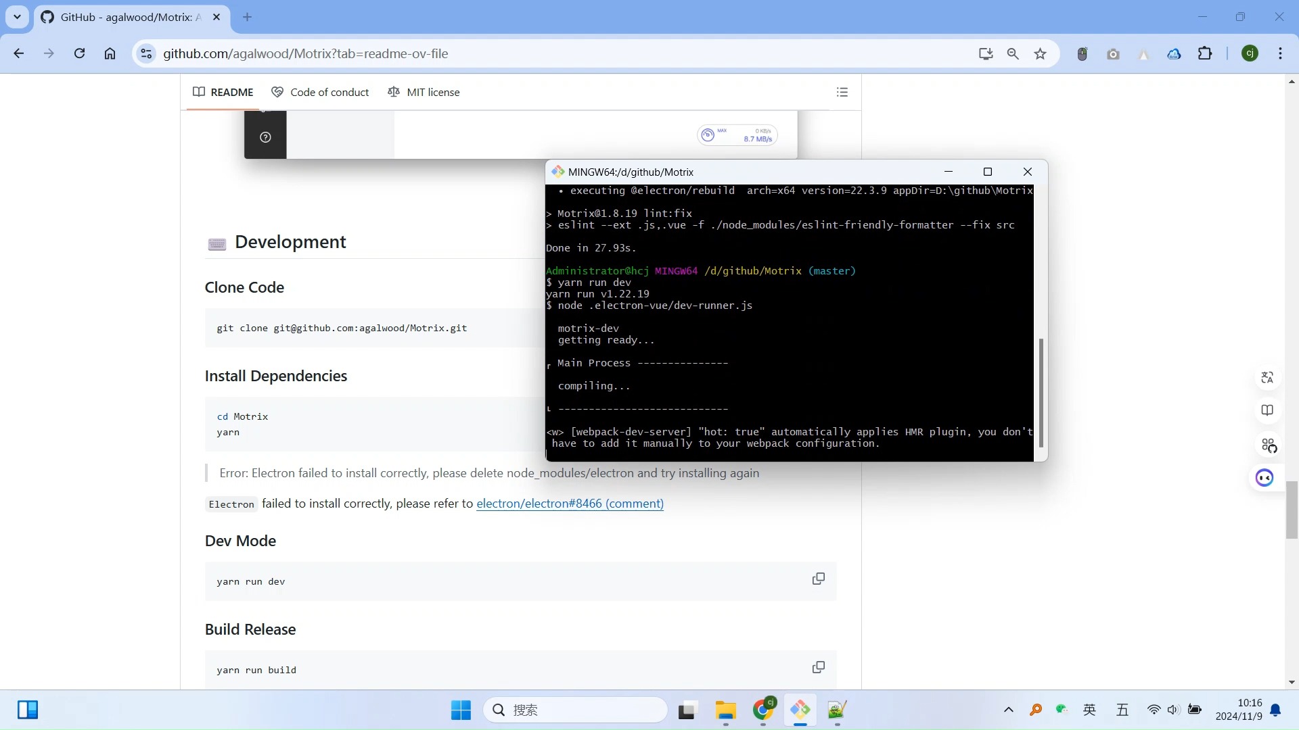
Task: Click the Development heading
Action: point(290,242)
